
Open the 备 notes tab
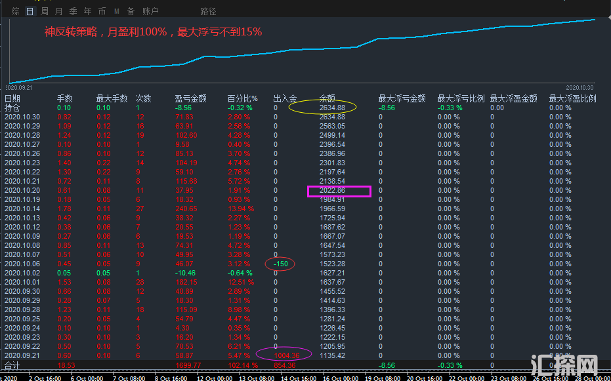(131, 11)
